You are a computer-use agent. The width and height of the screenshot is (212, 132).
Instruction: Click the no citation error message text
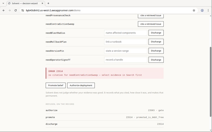click(x=95, y=75)
